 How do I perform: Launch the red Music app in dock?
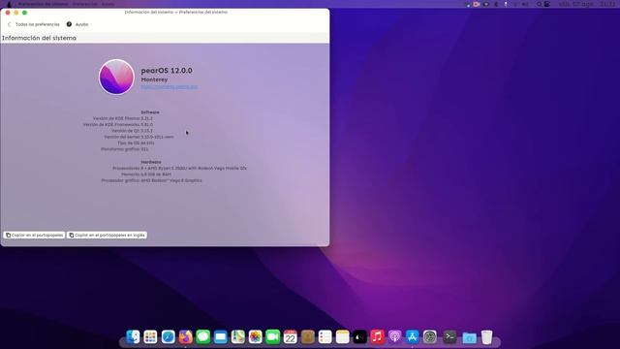[377, 336]
